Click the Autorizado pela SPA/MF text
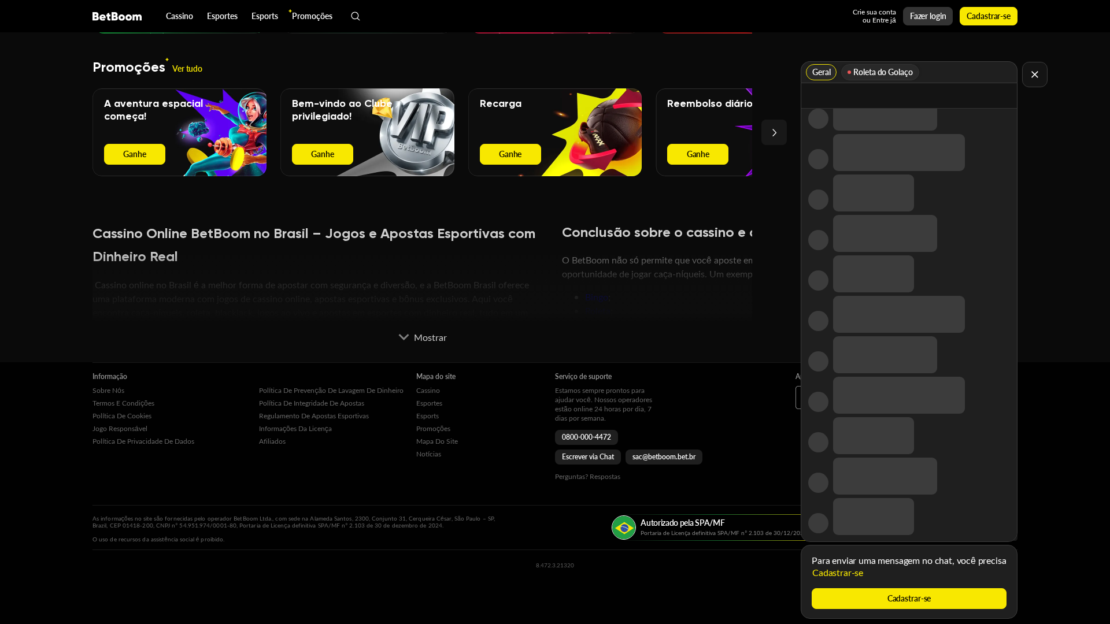Viewport: 1110px width, 624px height. click(682, 523)
